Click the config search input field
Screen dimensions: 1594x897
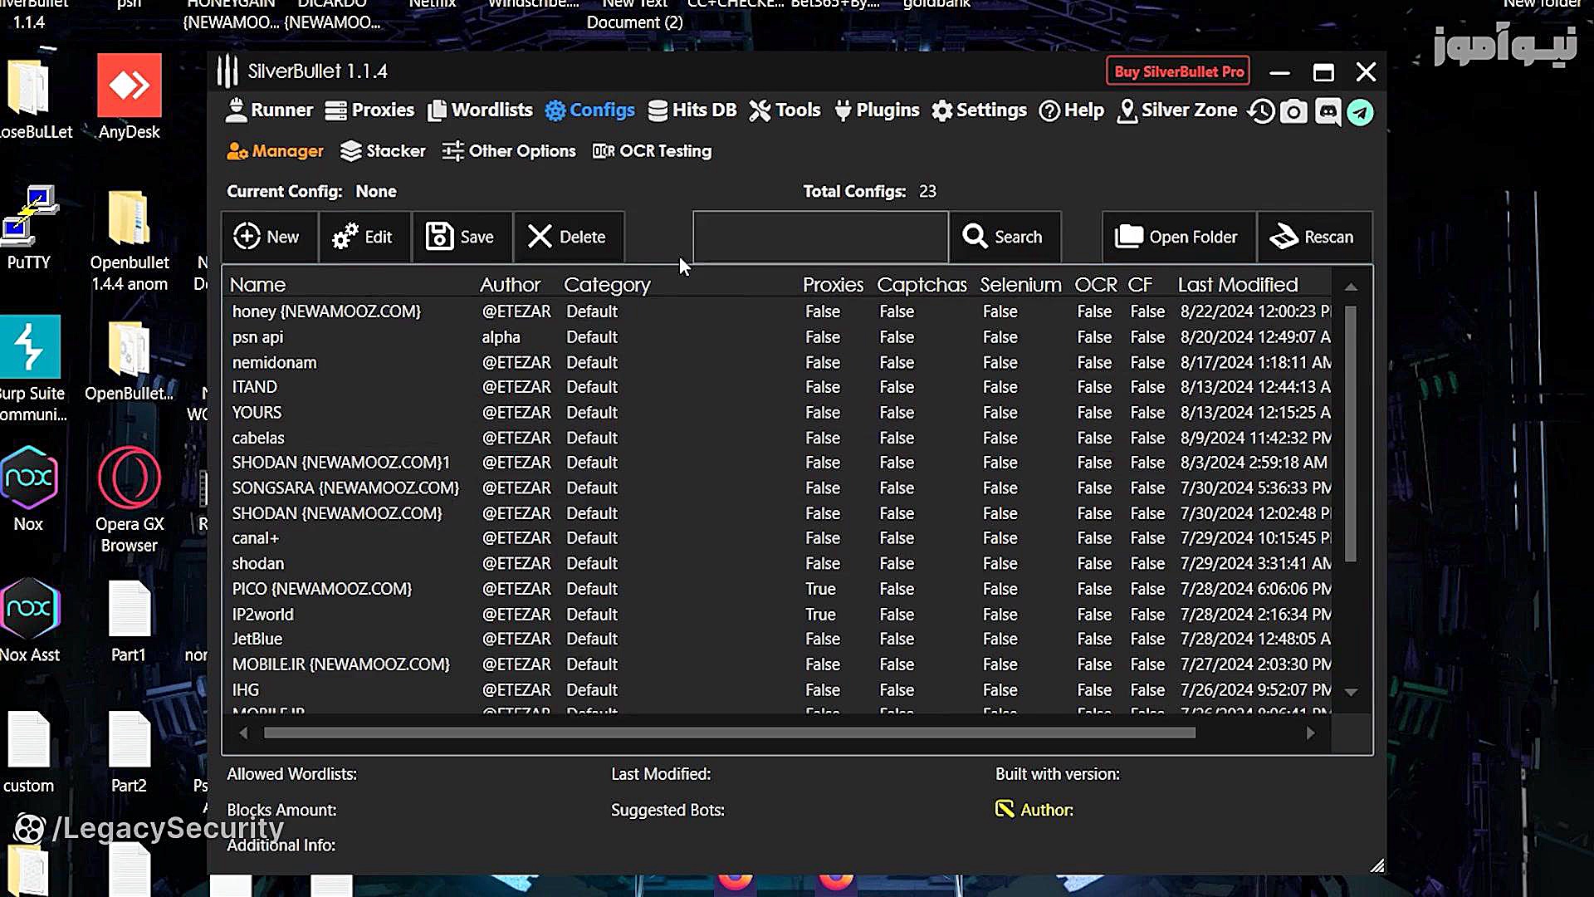point(819,237)
